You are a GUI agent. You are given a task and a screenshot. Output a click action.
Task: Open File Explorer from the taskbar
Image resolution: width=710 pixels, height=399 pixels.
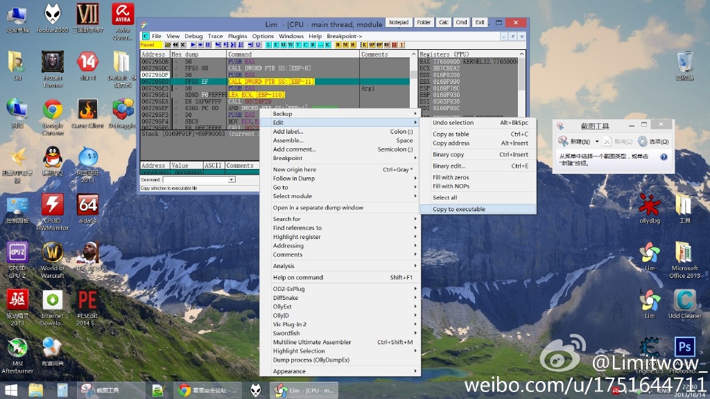pyautogui.click(x=35, y=390)
